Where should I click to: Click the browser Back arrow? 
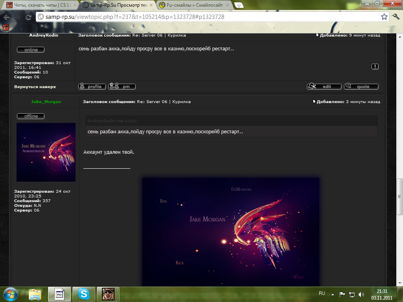(x=6, y=17)
